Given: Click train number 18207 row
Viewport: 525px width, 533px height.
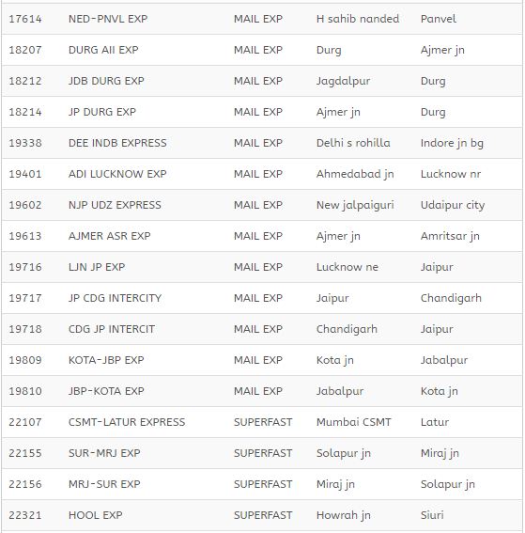Looking at the screenshot, I should tap(262, 50).
